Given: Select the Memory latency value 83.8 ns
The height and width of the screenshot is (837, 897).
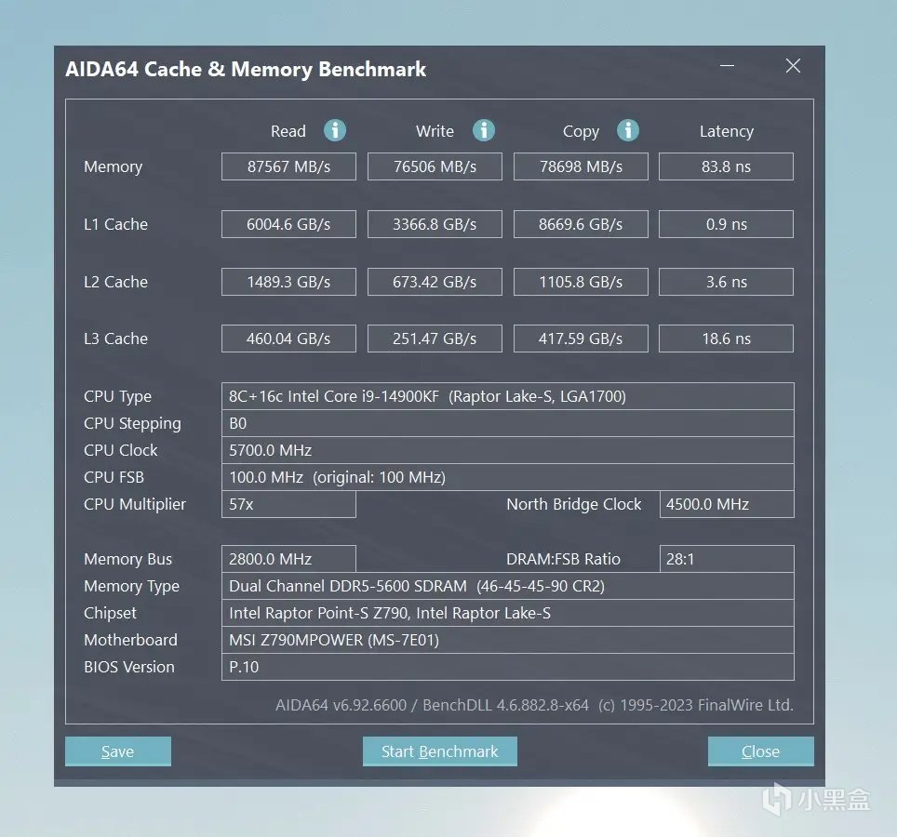Looking at the screenshot, I should tap(726, 166).
